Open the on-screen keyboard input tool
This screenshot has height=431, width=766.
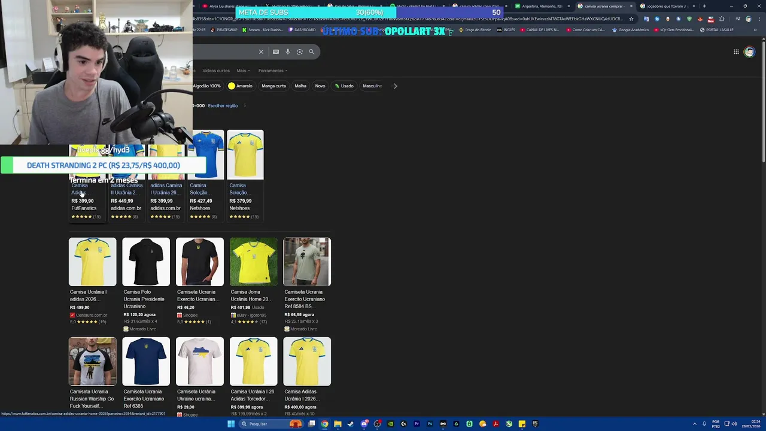point(276,52)
